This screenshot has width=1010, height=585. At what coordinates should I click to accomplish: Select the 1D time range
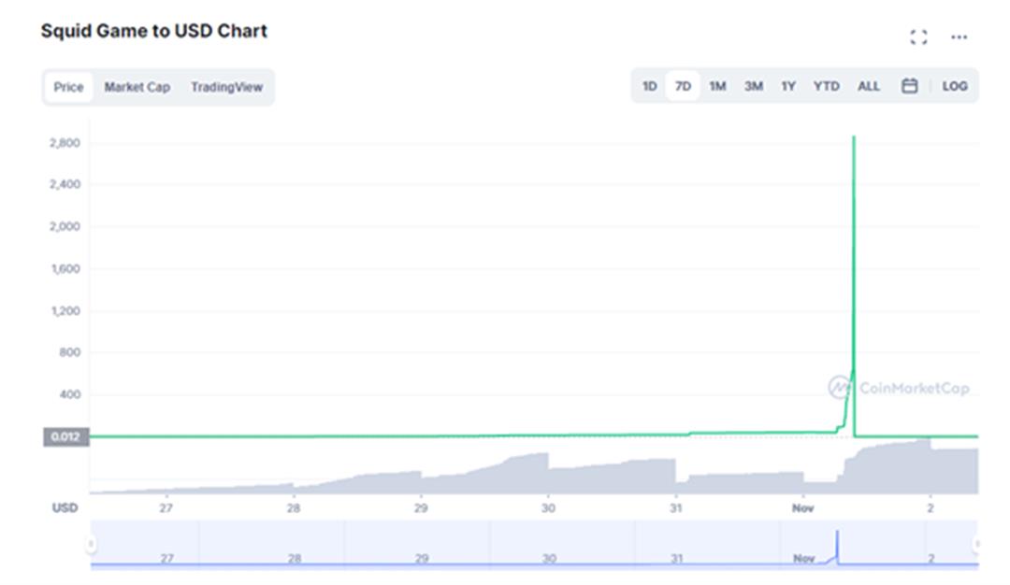(649, 86)
